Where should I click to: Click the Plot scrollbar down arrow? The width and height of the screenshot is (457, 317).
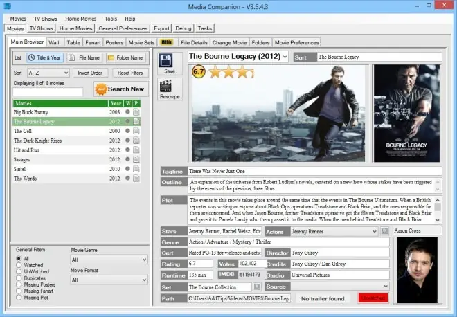click(438, 220)
